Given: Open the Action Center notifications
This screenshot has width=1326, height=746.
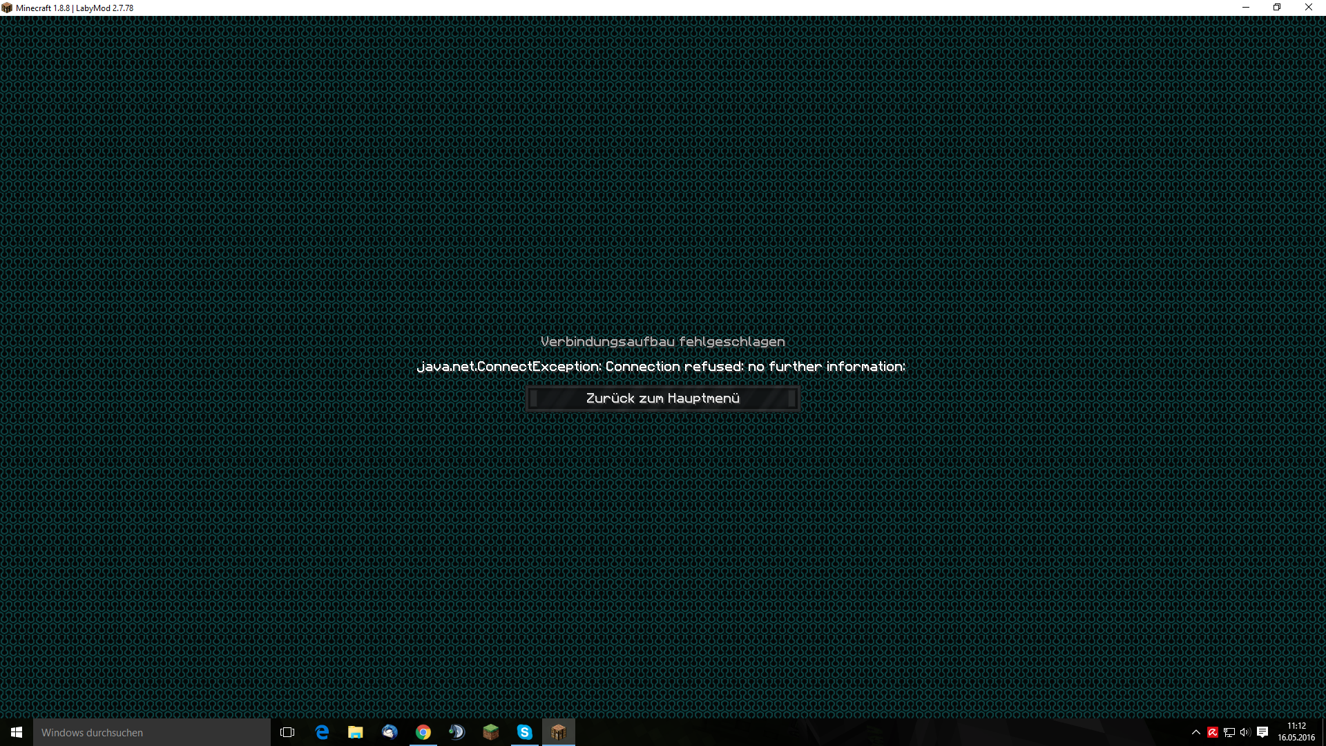Looking at the screenshot, I should pos(1262,732).
